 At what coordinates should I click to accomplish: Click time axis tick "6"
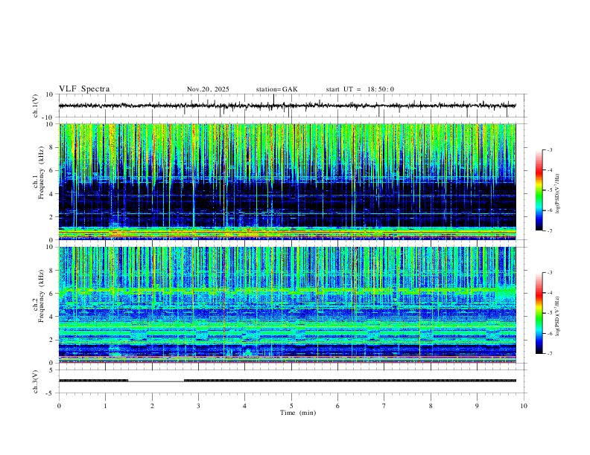click(338, 406)
